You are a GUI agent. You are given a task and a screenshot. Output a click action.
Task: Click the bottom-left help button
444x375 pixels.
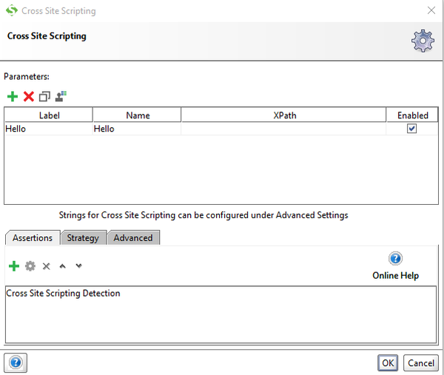pos(16,362)
